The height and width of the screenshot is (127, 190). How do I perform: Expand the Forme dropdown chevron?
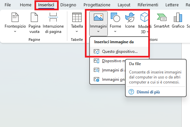(x=115, y=32)
